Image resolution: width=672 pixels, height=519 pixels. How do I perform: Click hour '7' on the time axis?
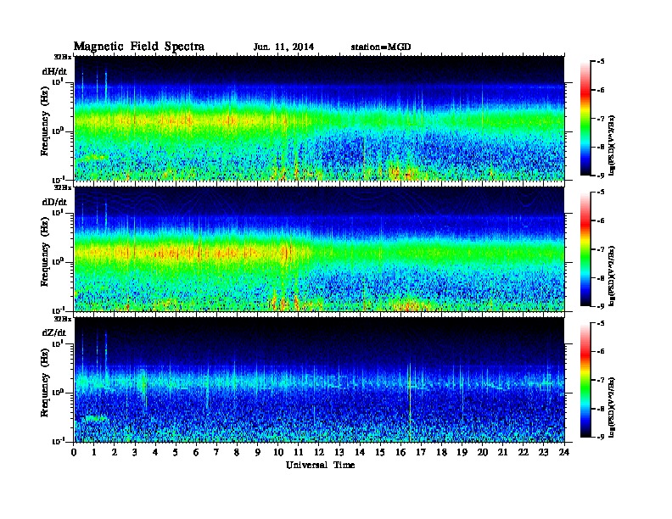(216, 452)
